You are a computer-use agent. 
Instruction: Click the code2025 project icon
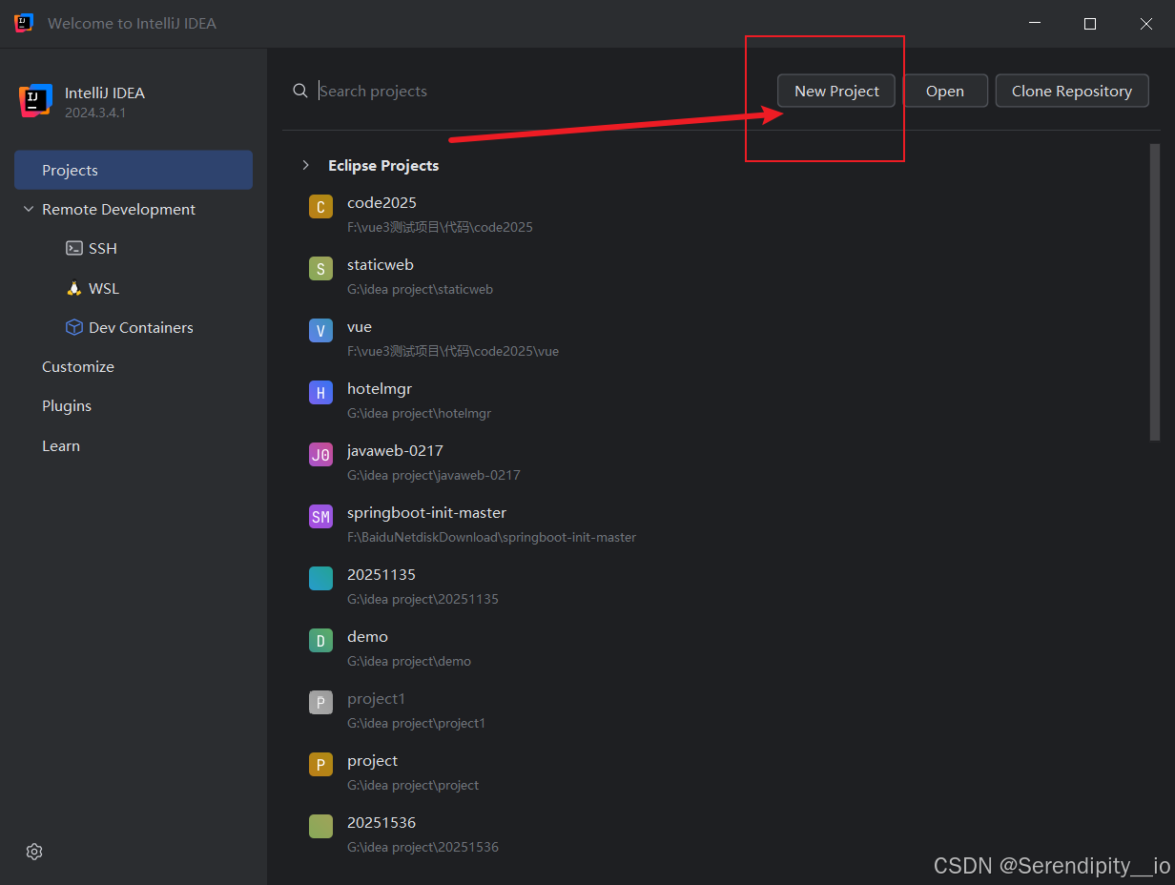click(320, 207)
